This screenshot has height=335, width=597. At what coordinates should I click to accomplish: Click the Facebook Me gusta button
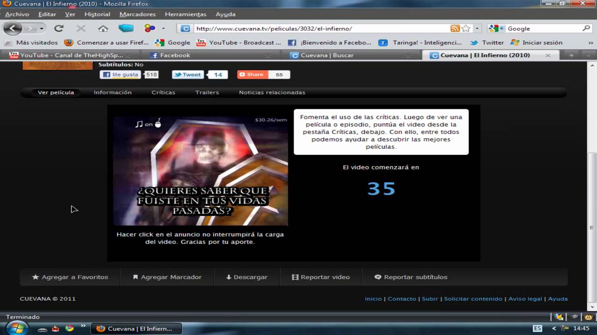(120, 74)
